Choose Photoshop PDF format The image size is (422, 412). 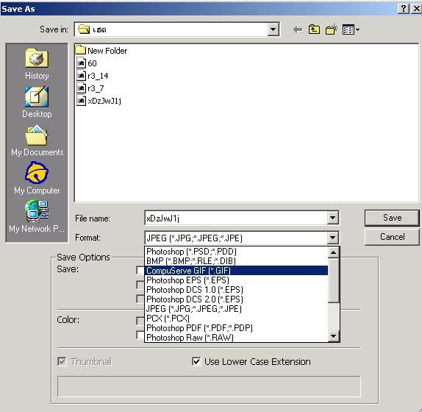tap(236, 328)
